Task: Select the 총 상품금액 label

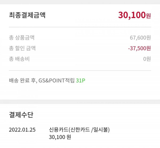Action: pos(22,38)
